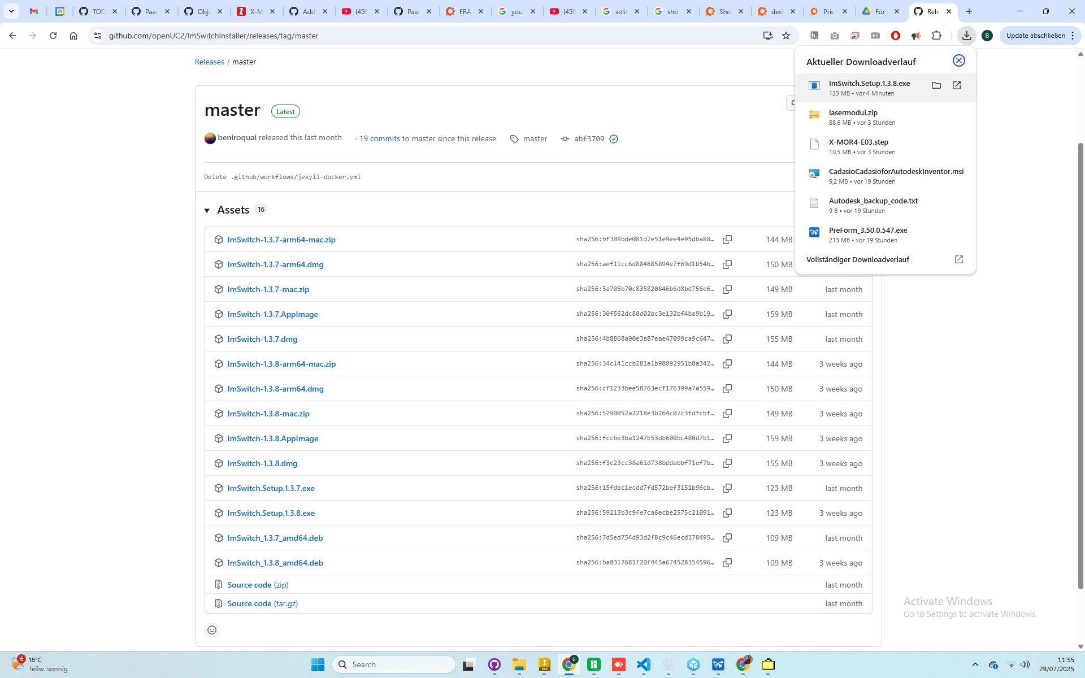The image size is (1085, 678).
Task: Open the Releases breadcrumb link
Action: [209, 62]
